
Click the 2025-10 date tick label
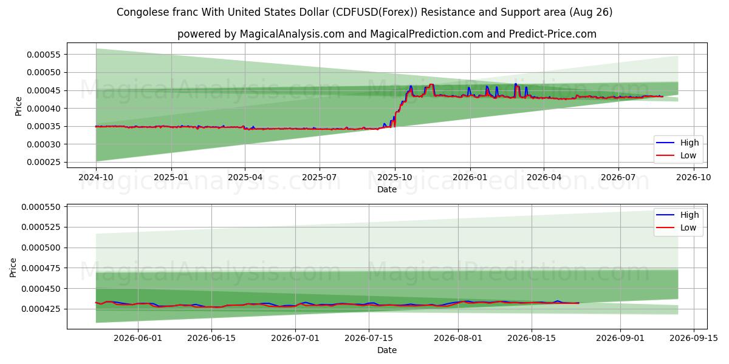[x=395, y=177]
